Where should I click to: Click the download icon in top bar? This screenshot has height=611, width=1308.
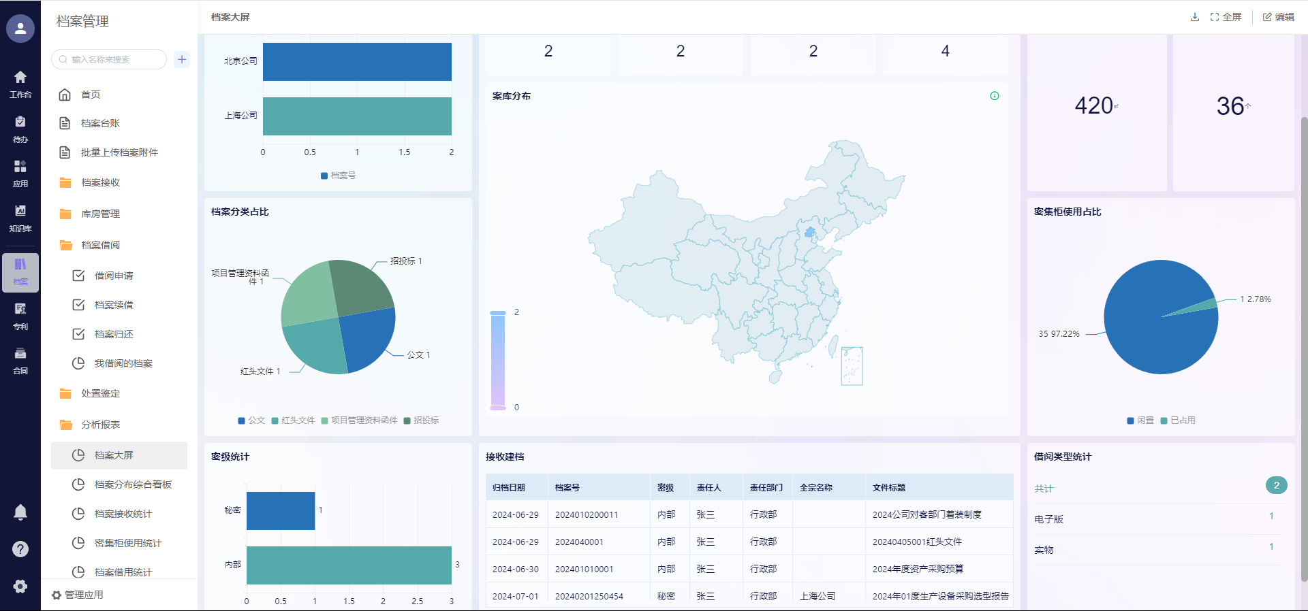1194,17
